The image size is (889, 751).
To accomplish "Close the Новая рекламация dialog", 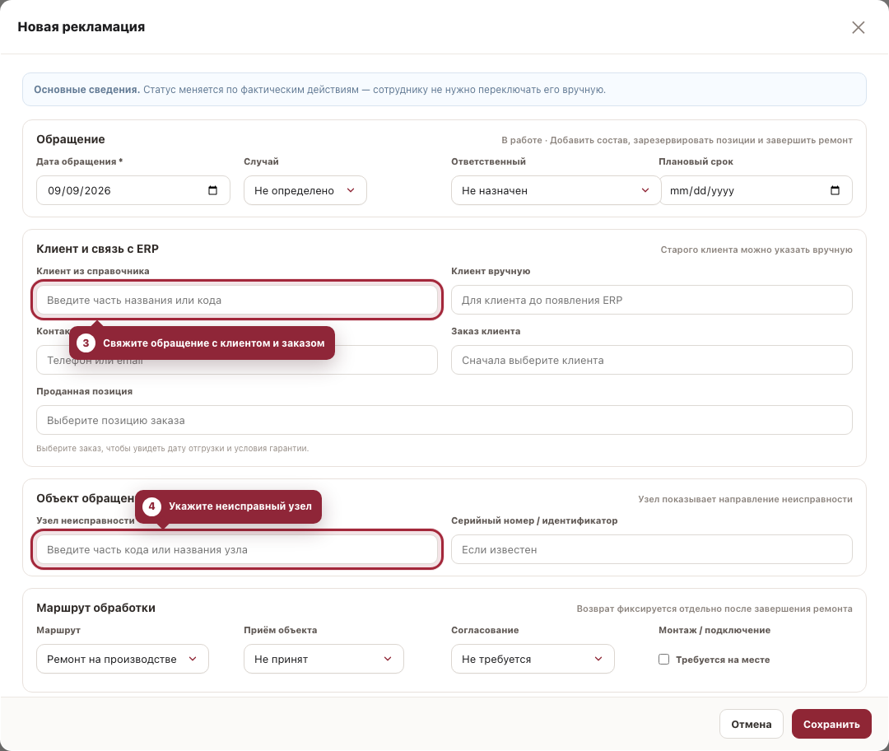I will 858,27.
